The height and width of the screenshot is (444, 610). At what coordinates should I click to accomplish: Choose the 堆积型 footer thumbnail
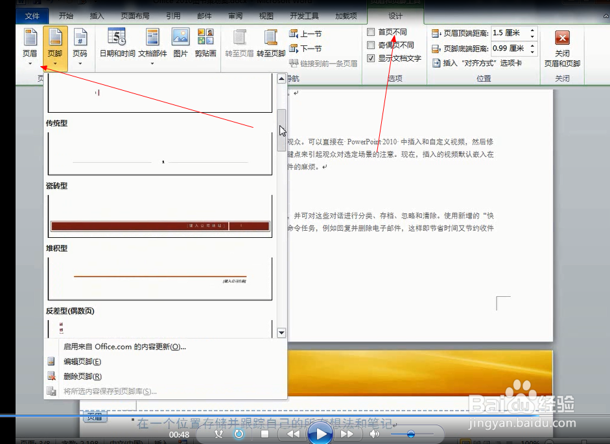coord(160,279)
